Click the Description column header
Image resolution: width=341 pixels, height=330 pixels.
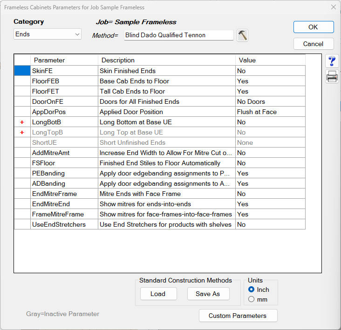[166, 60]
